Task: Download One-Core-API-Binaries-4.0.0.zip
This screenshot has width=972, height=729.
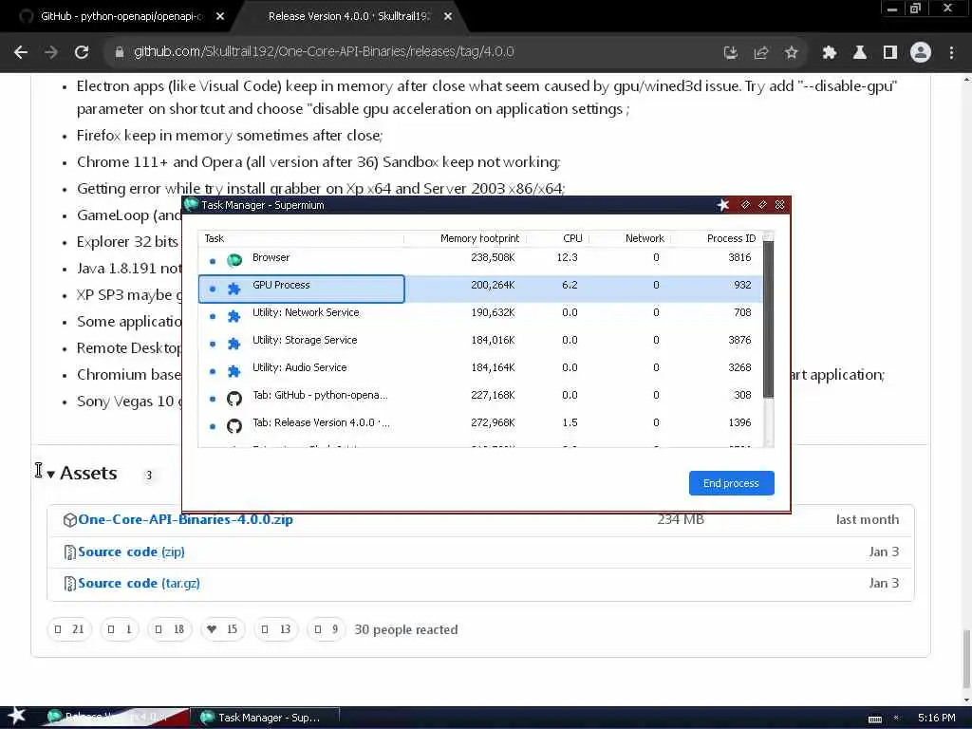Action: coord(185,519)
